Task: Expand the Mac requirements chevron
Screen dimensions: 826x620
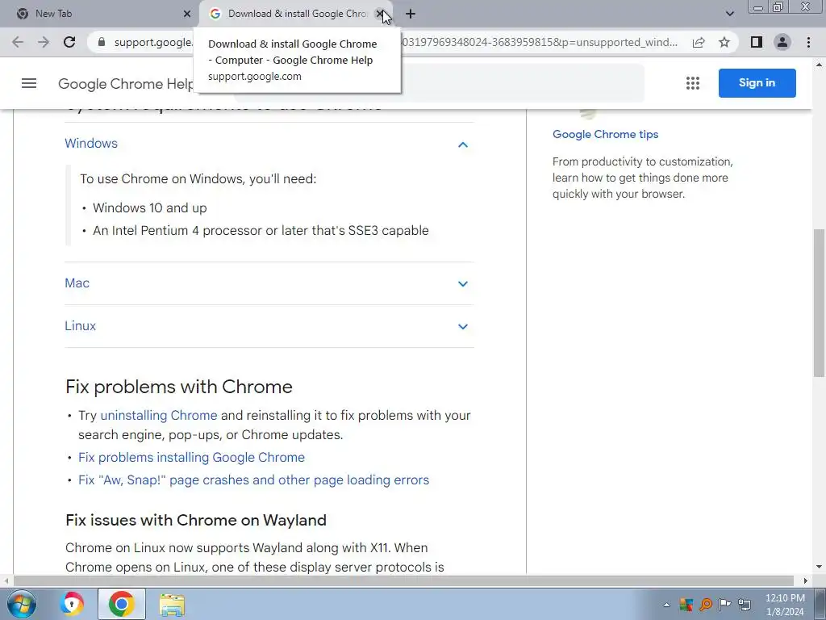Action: pos(462,283)
